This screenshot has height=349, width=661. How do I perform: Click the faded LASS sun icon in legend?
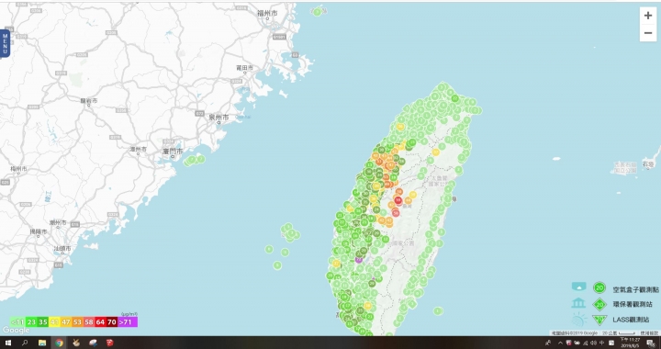pyautogui.click(x=578, y=320)
